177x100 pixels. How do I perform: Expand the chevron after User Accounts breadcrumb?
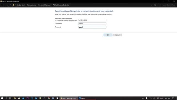[37, 5]
